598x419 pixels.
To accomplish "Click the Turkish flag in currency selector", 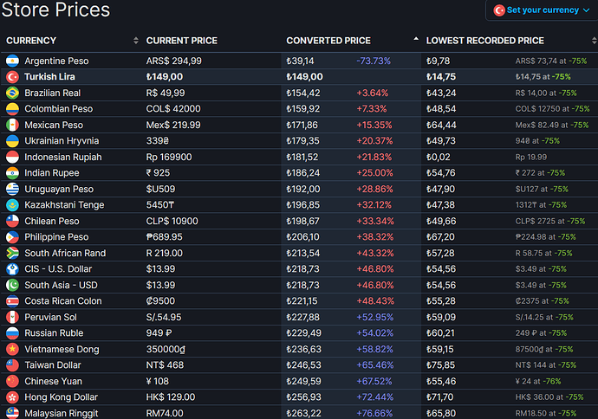I will pos(499,10).
